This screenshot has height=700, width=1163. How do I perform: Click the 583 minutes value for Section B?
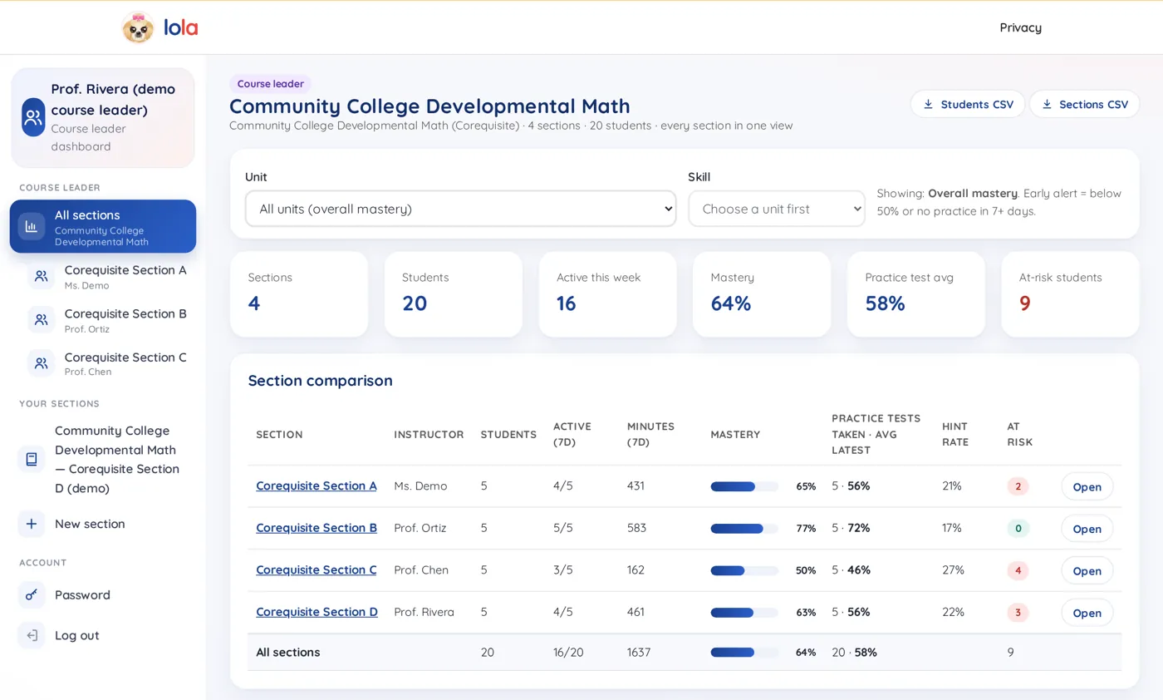636,528
